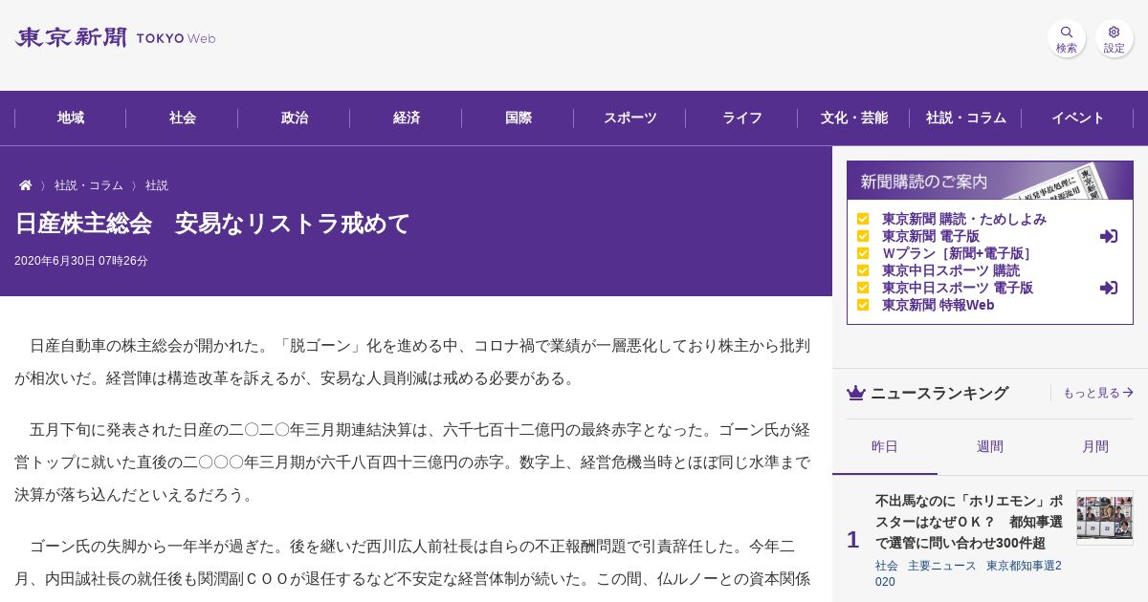The image size is (1148, 602).
Task: Click the crown icon next to ニュースランキング
Action: (x=856, y=393)
